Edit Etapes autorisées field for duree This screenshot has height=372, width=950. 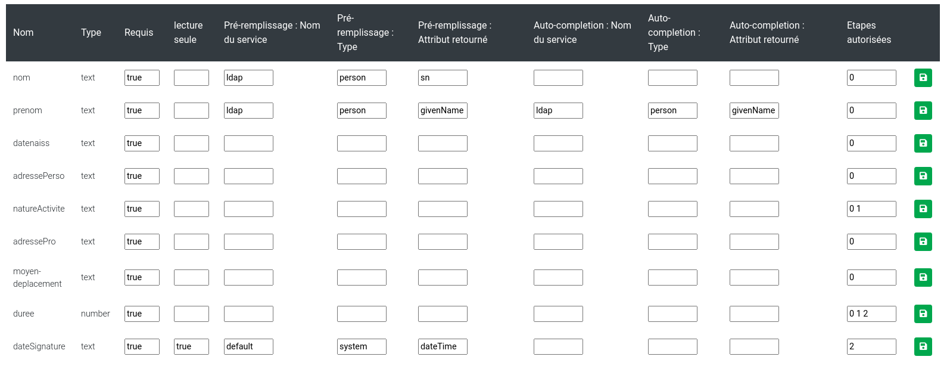click(x=871, y=314)
